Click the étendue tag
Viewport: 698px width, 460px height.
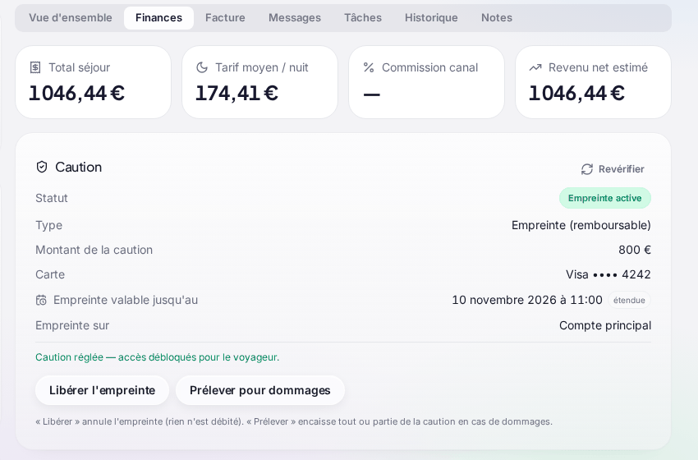[x=629, y=300]
